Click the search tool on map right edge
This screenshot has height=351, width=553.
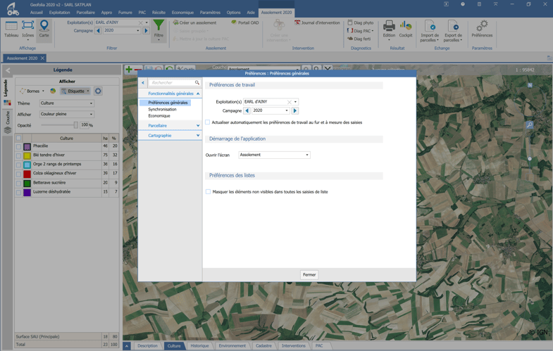[529, 125]
